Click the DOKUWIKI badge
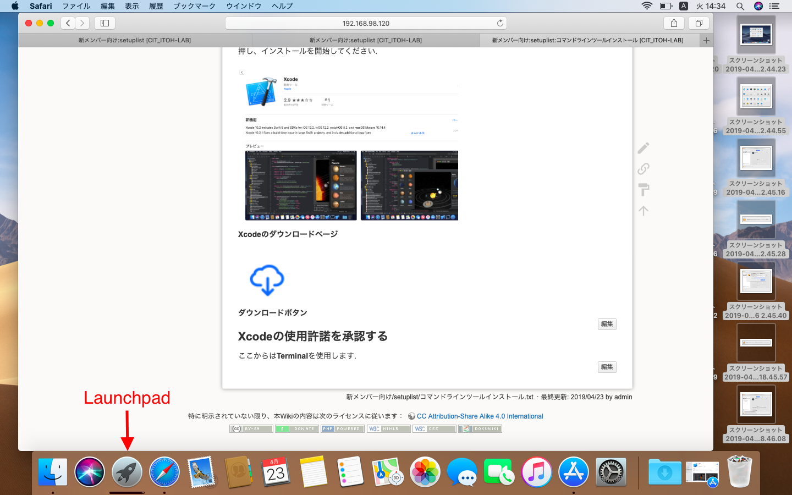 (x=480, y=428)
